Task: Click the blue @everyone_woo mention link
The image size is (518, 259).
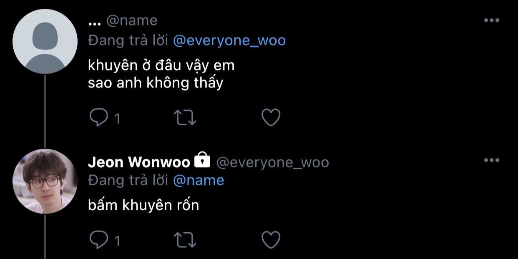Action: click(229, 40)
